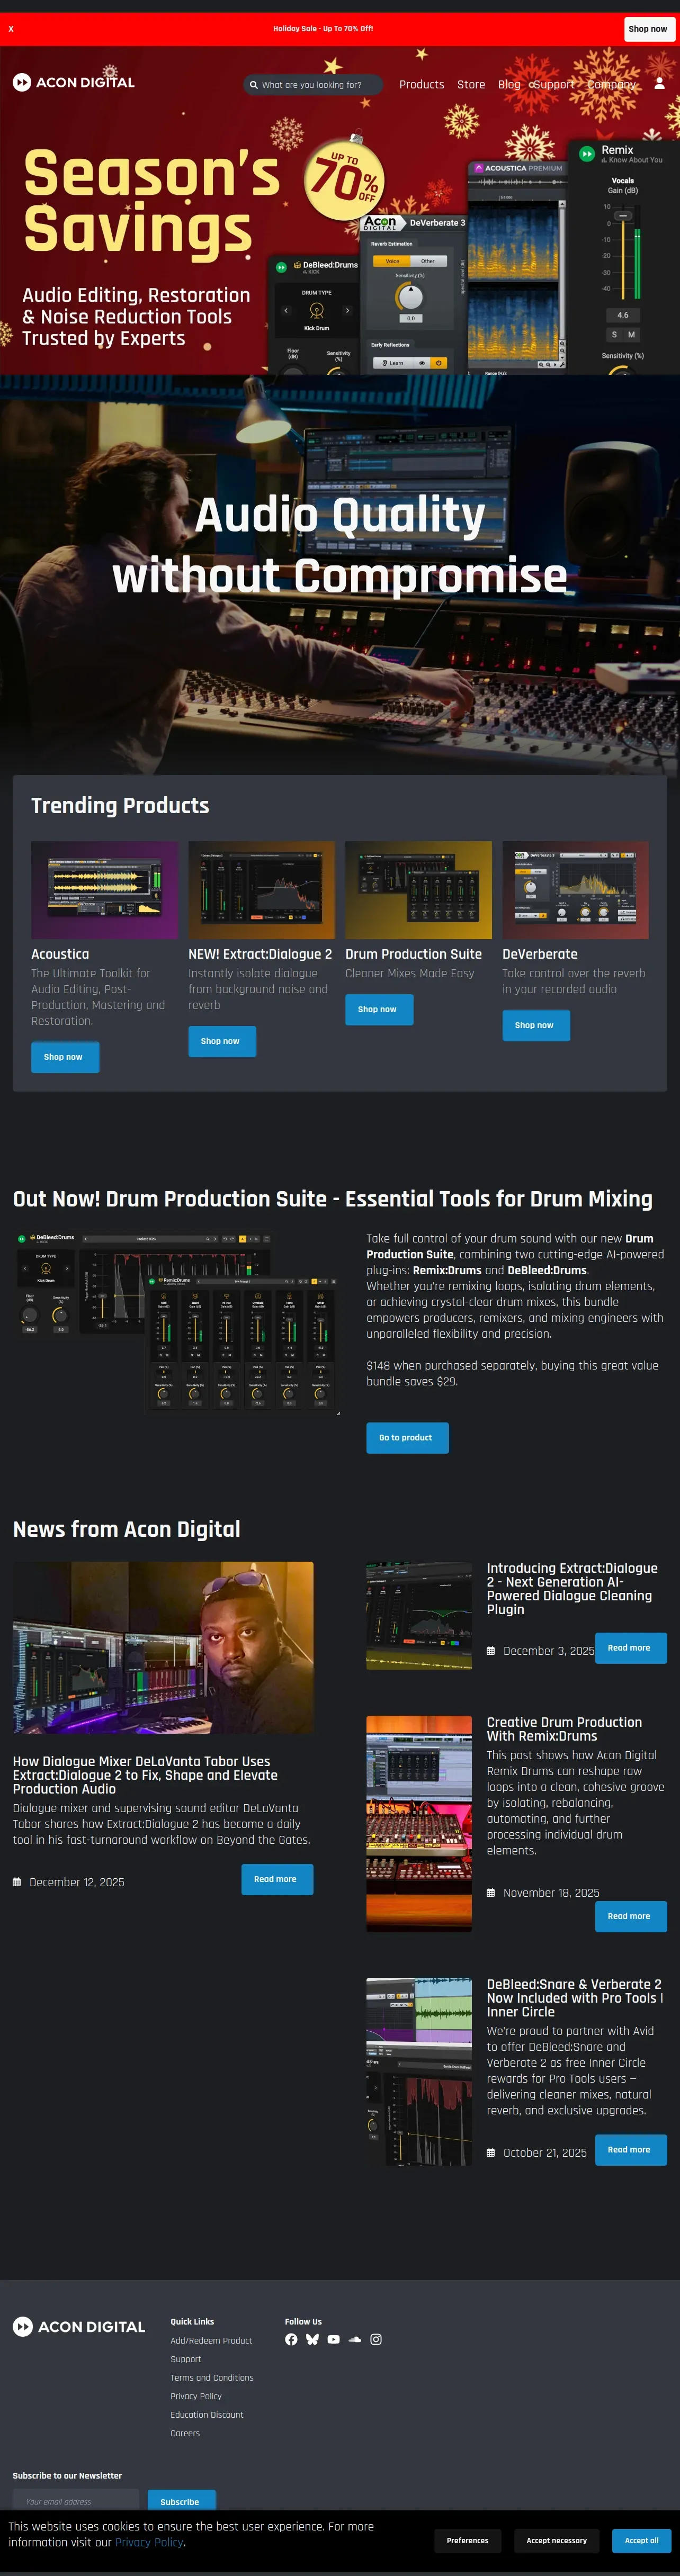This screenshot has width=680, height=2576.
Task: Click Shop now under DeVerberate
Action: [x=536, y=1025]
